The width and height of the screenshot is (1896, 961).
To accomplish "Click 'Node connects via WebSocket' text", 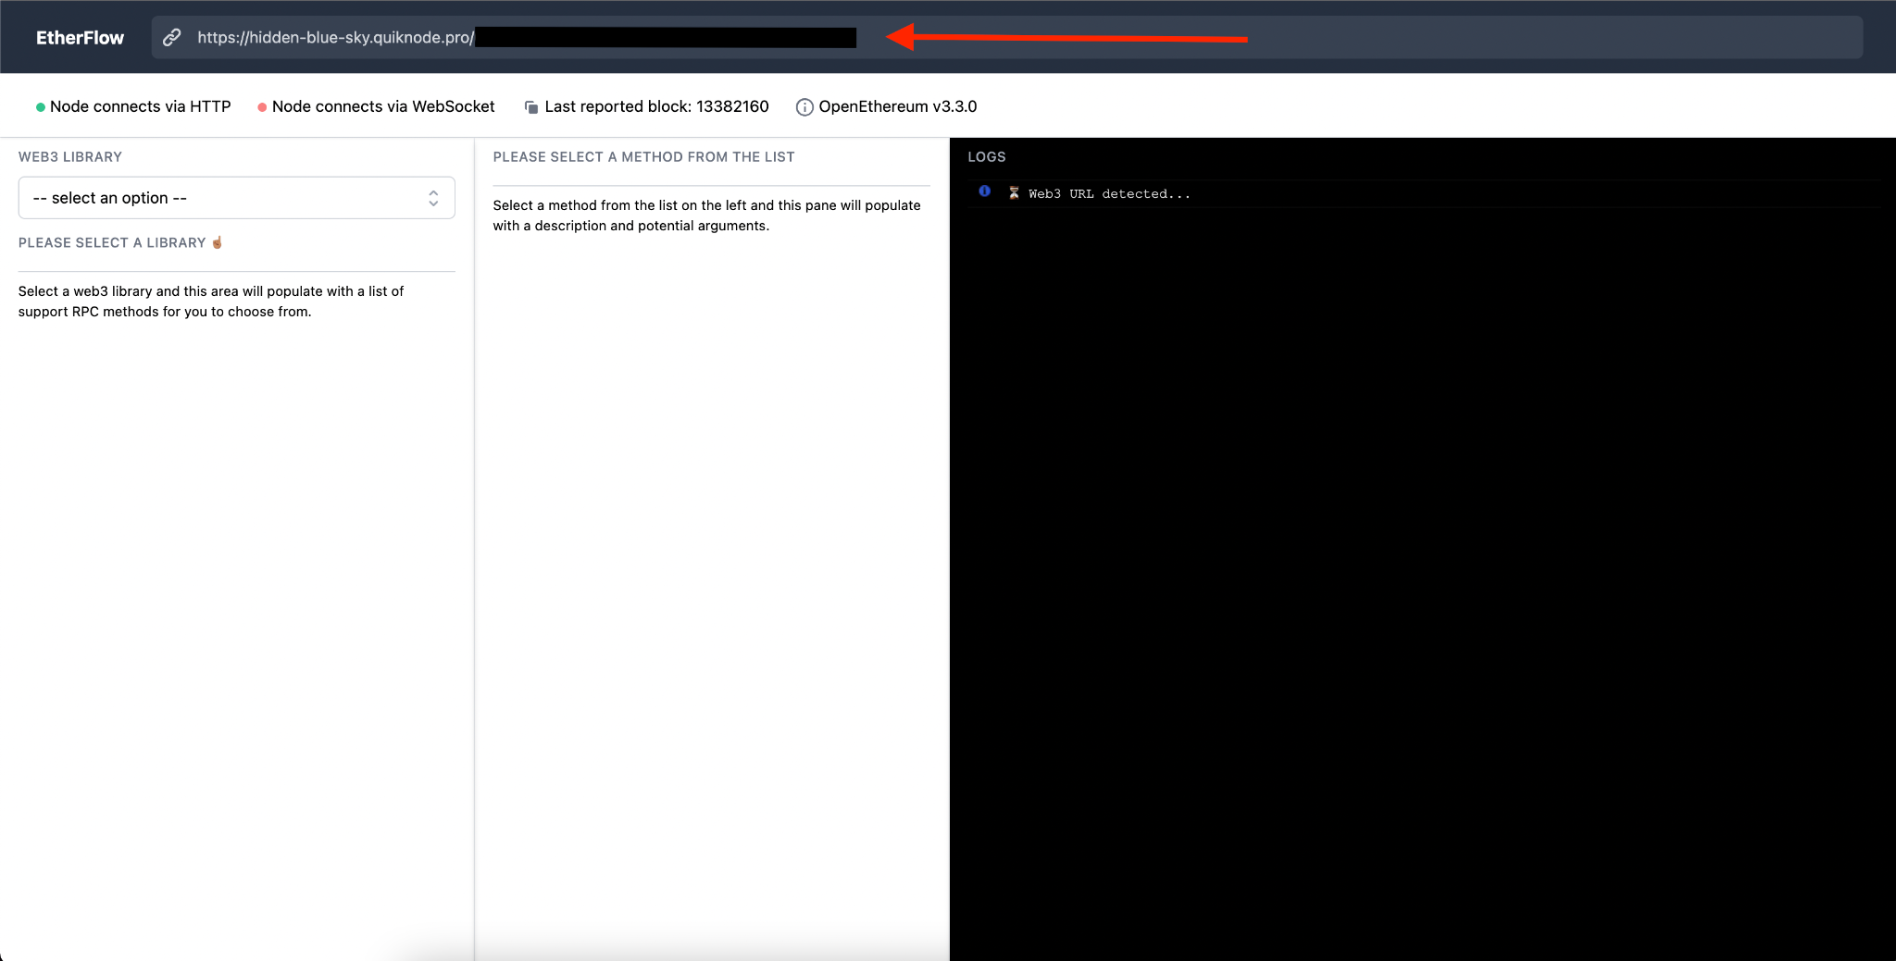I will tap(383, 106).
